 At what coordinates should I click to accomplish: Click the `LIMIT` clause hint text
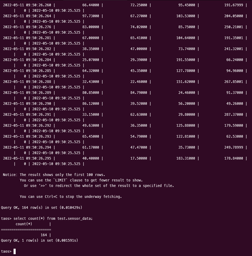(81, 180)
